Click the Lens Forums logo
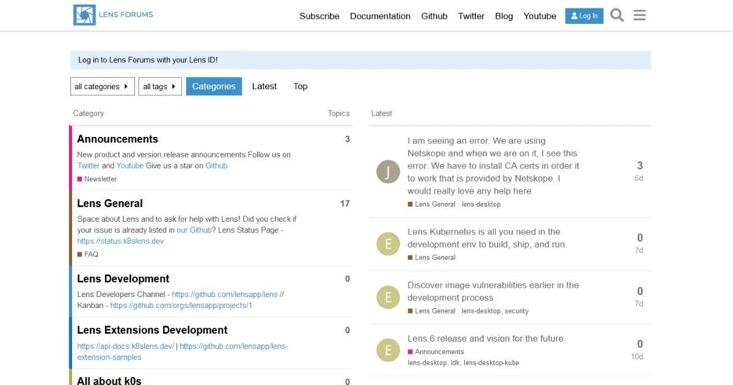The width and height of the screenshot is (733, 385). tap(114, 15)
